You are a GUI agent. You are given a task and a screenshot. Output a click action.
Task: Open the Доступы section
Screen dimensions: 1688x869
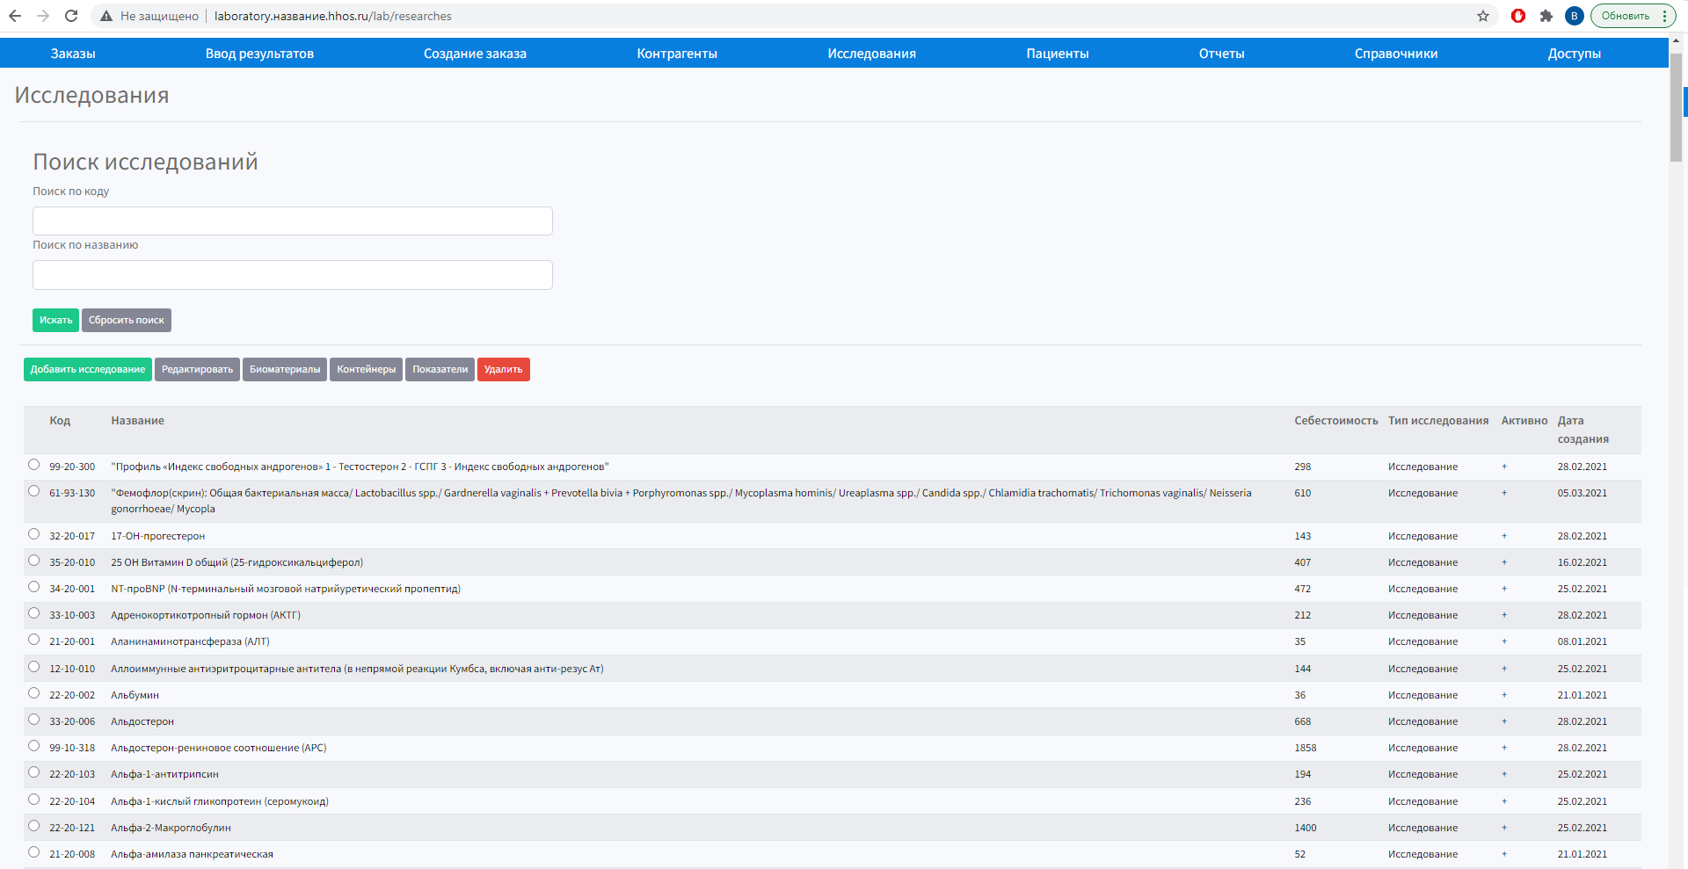coord(1575,54)
